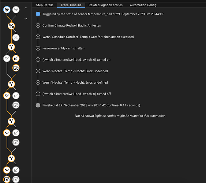Select orange device node at graph bottom
Screen dimensions: 206x183
tap(7, 179)
